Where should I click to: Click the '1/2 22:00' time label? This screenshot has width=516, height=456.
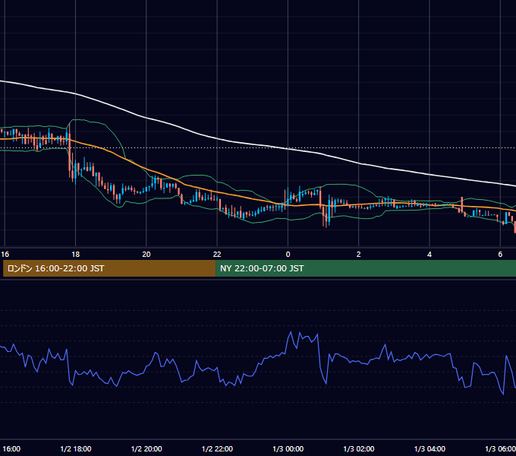pyautogui.click(x=217, y=448)
